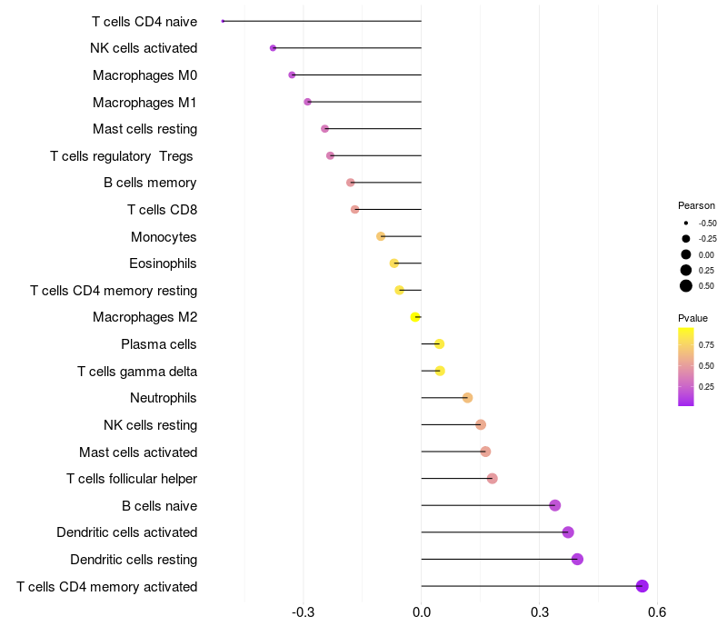The width and height of the screenshot is (727, 636).
Task: Click the 0.0 x-axis tick label
Action: [422, 612]
